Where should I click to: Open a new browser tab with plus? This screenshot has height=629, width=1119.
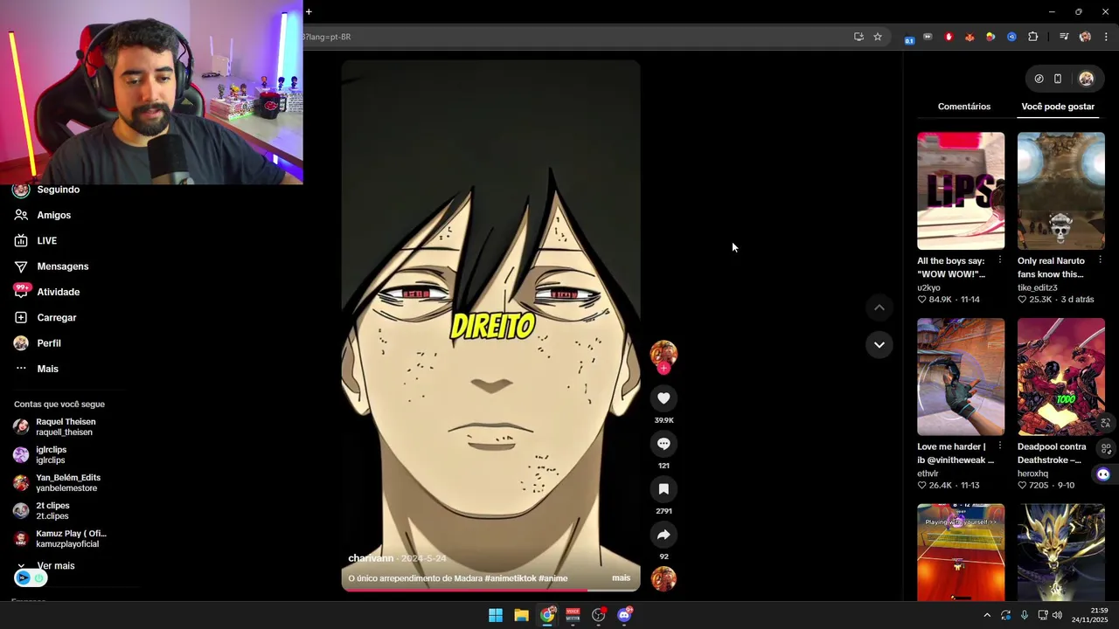point(309,11)
